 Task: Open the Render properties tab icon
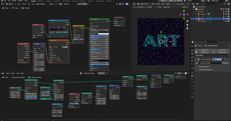tap(192, 50)
